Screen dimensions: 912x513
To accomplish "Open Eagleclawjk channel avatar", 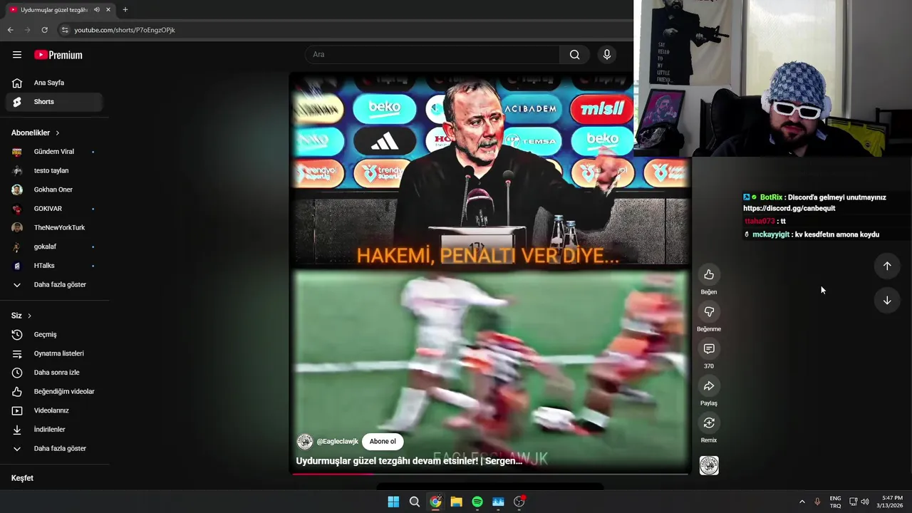I will [x=305, y=442].
